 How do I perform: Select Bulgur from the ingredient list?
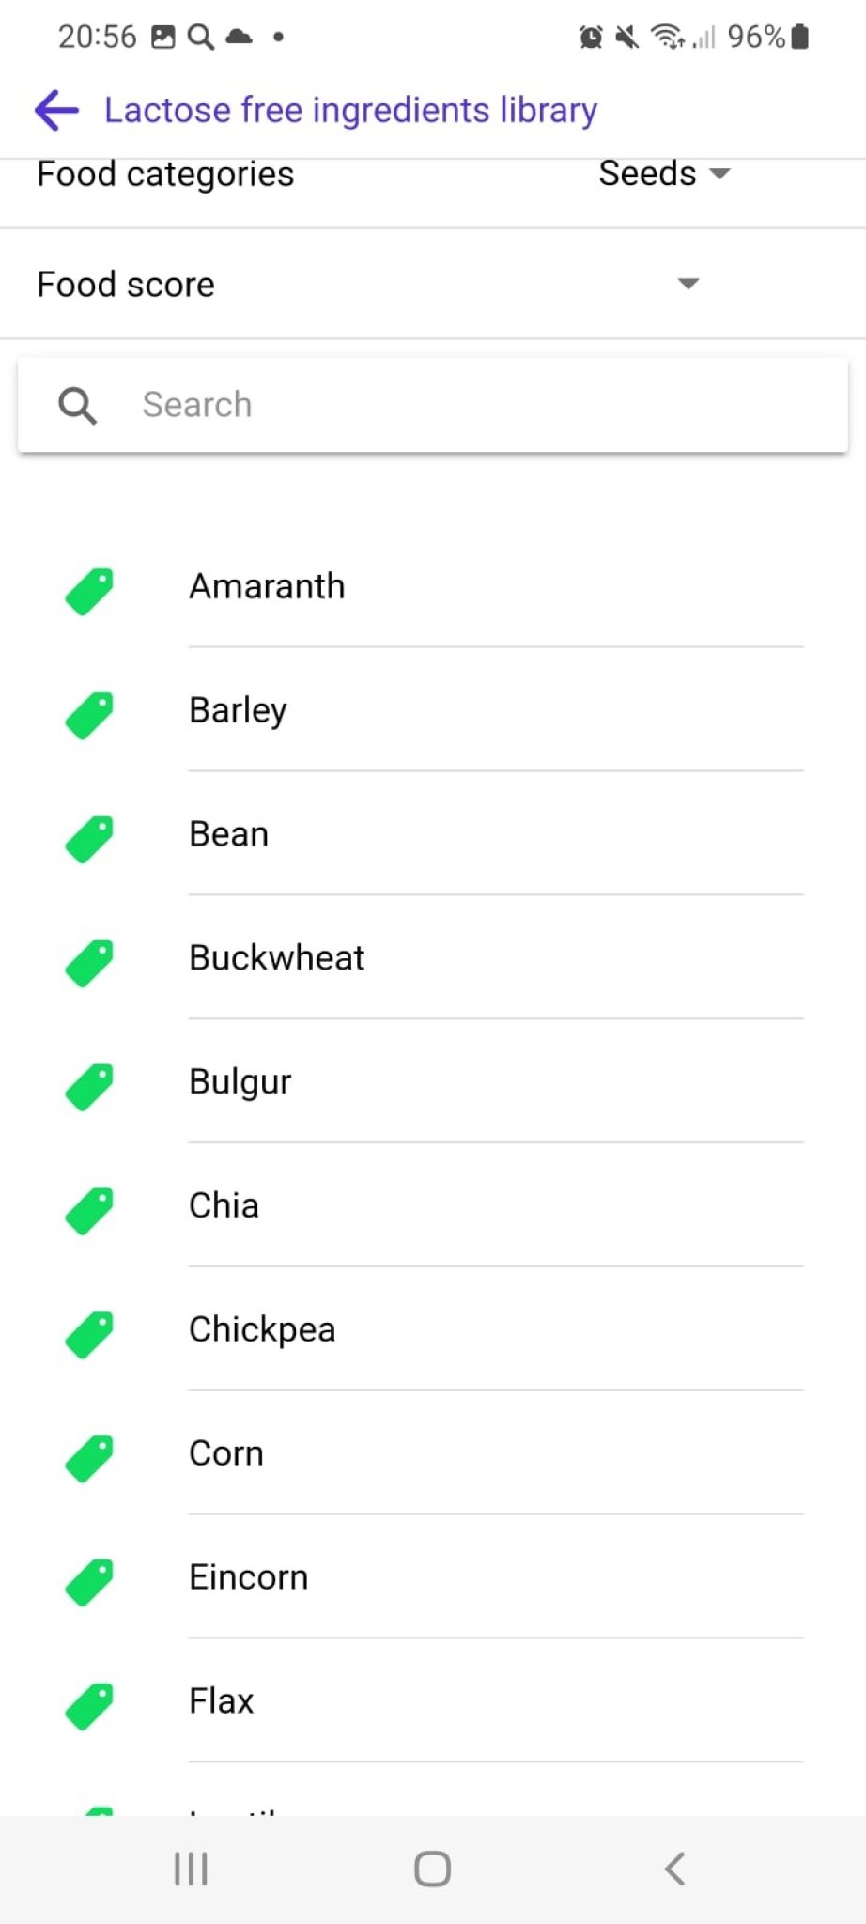coord(240,1081)
